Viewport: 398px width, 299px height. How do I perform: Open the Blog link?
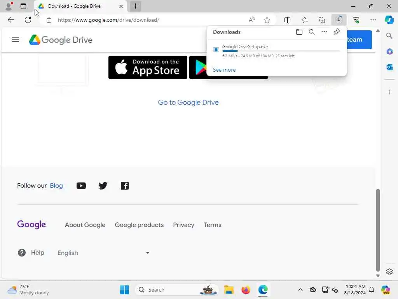pos(56,186)
